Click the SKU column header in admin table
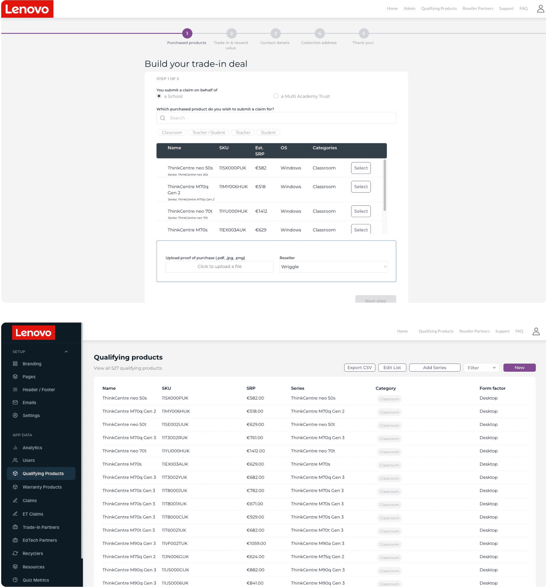Viewport: 546px width, 587px height. pyautogui.click(x=167, y=388)
